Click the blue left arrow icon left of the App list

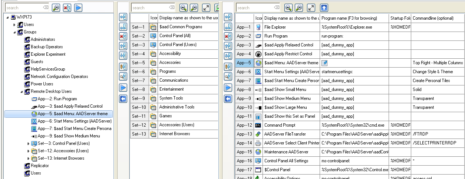click(228, 98)
